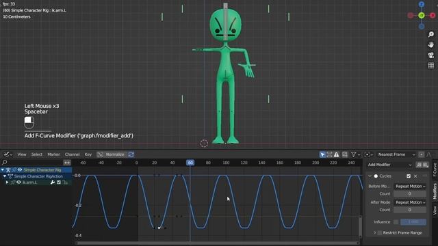Remove the Cycles modifier with X
Image resolution: width=438 pixels, height=246 pixels.
415,176
